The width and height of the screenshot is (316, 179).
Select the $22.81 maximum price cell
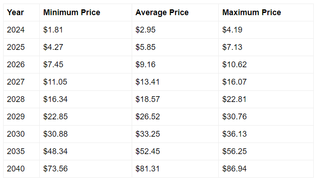[x=266, y=99]
